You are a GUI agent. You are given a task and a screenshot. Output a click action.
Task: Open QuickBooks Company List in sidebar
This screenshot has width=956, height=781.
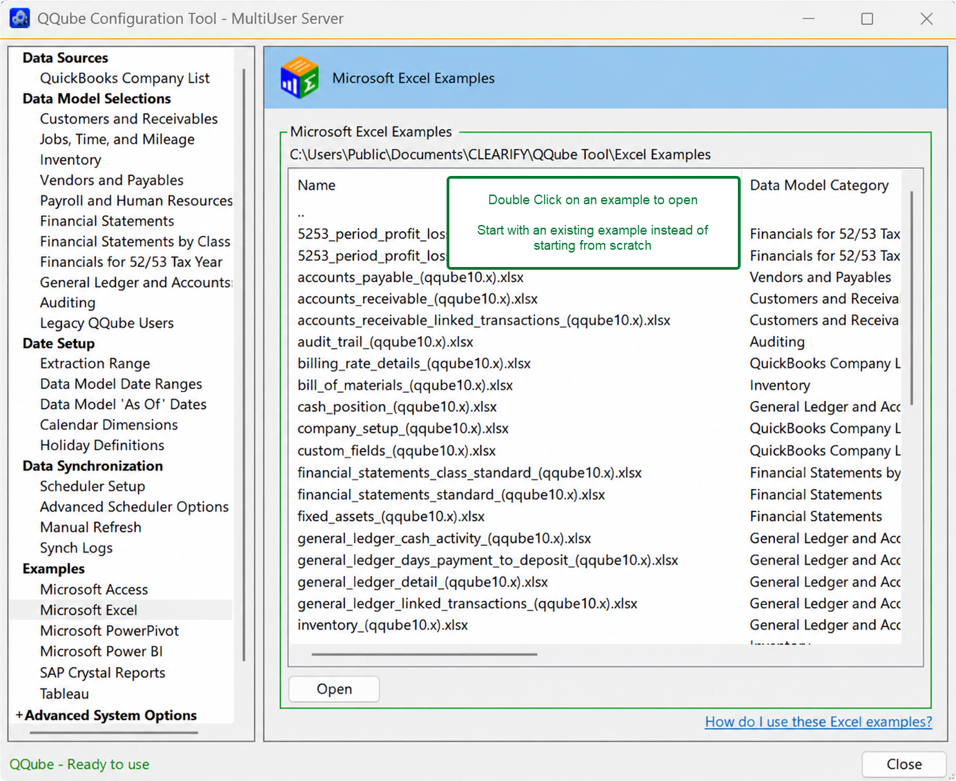pos(125,78)
